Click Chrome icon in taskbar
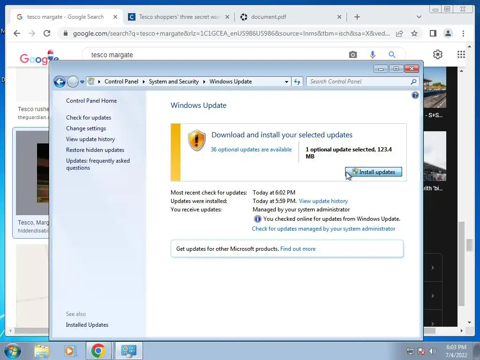 [98, 351]
